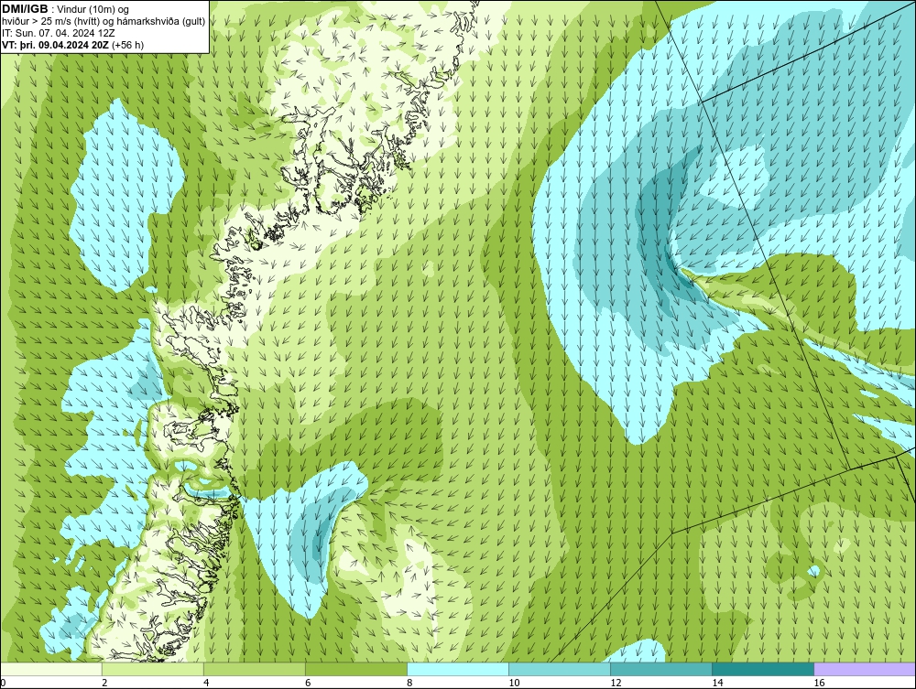Click the purple legend swatch above 16
This screenshot has width=916, height=689.
pyautogui.click(x=865, y=669)
